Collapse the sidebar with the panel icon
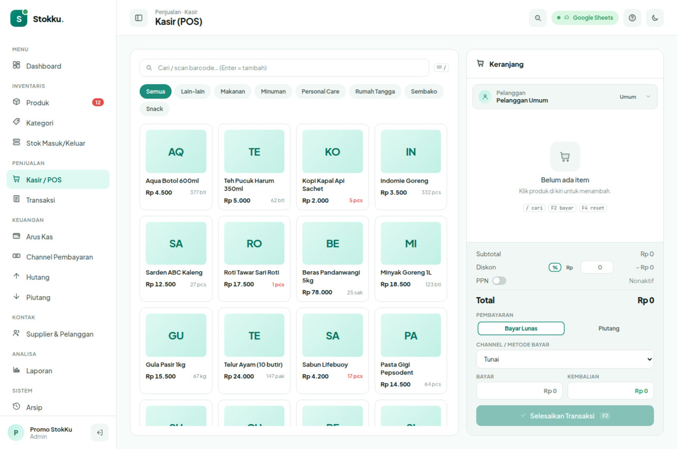677x449 pixels. coord(139,18)
